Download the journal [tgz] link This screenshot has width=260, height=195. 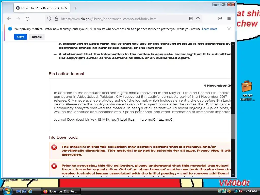[132, 120]
